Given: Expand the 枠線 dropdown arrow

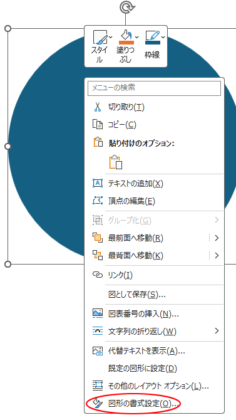Looking at the screenshot, I should 163,37.
